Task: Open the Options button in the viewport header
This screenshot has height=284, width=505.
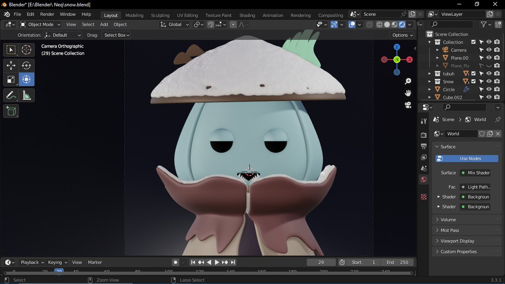Action: pyautogui.click(x=402, y=35)
